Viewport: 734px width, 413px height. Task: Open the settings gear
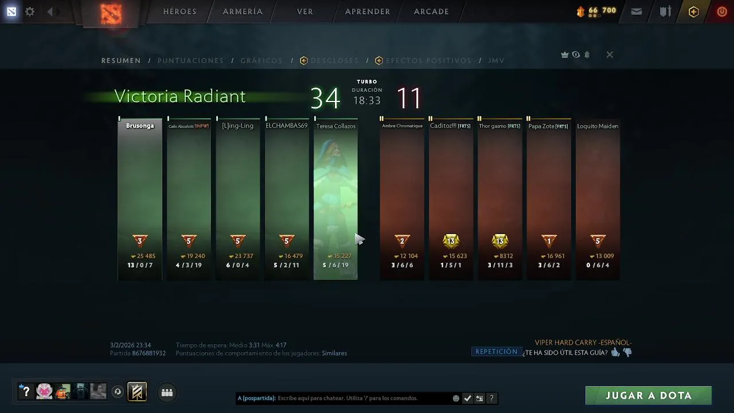point(30,11)
